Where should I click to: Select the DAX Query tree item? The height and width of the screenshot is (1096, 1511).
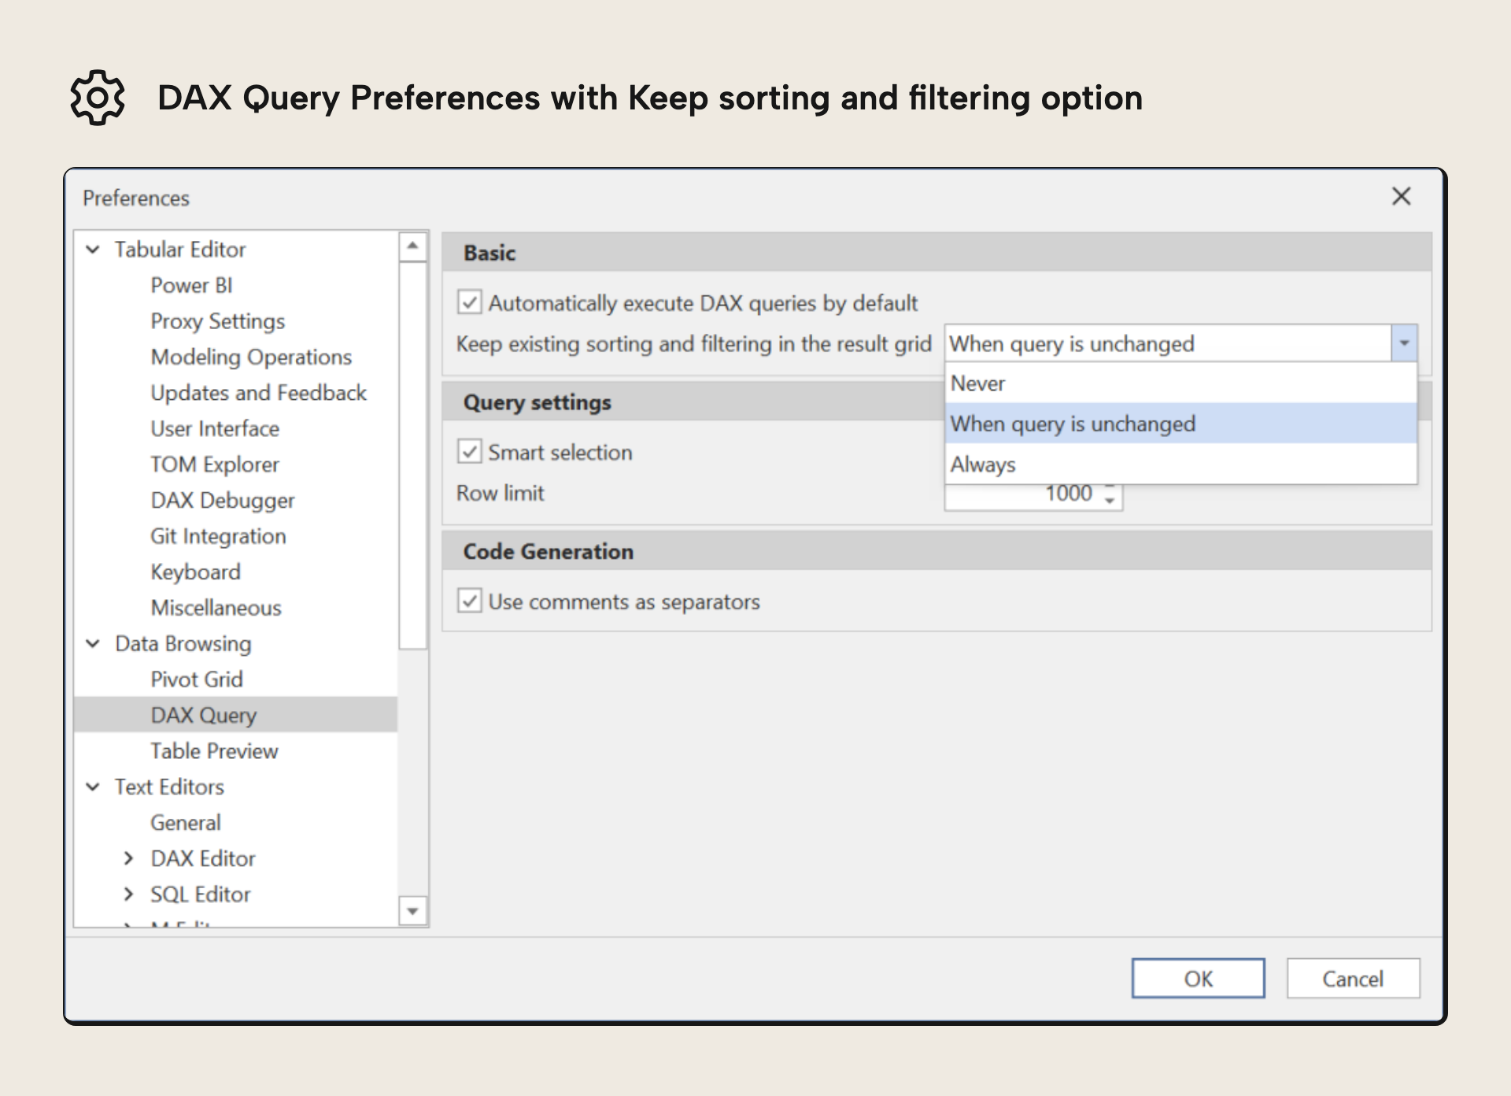pyautogui.click(x=235, y=715)
